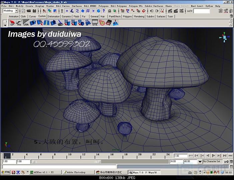
Task: Click the lock selection padlock icon
Action: point(109,11)
